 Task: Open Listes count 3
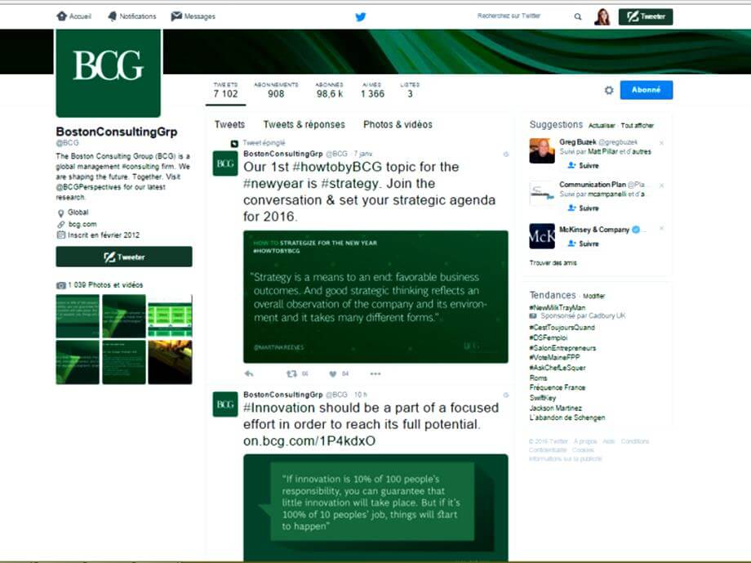click(x=410, y=90)
